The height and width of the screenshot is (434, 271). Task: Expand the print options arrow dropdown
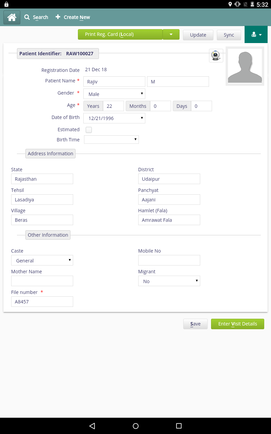tap(171, 34)
